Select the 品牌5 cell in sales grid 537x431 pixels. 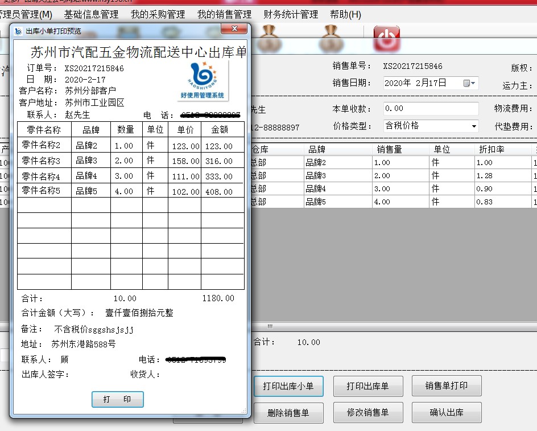[338, 202]
